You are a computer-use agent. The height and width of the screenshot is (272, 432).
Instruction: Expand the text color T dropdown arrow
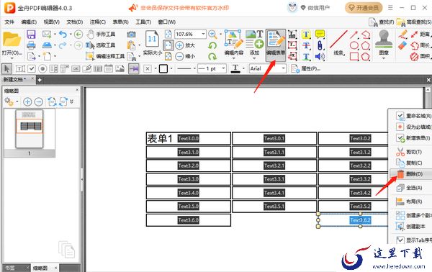tap(243, 68)
